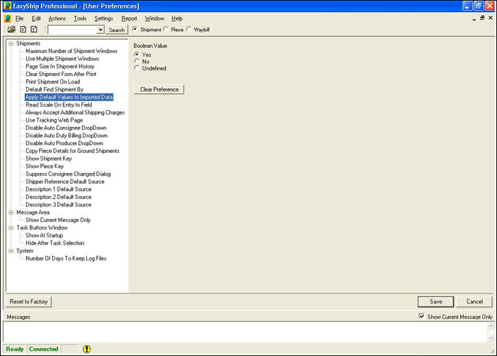Viewport: 497px width, 356px height.
Task: Select Show Piece Key preference
Action: (44, 166)
